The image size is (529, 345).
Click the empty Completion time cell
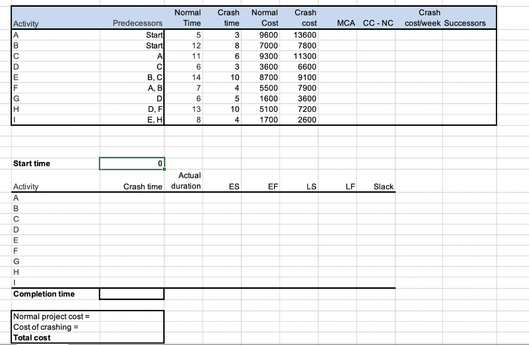coord(132,293)
